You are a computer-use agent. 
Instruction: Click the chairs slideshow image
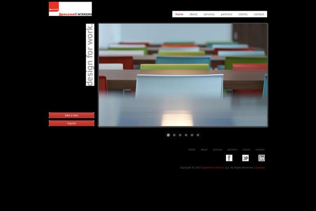[x=183, y=75]
